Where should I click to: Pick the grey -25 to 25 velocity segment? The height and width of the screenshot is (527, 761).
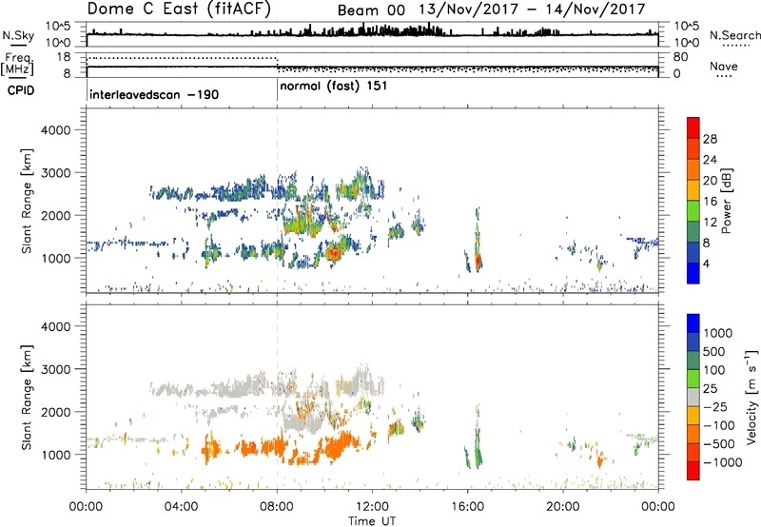pyautogui.click(x=693, y=397)
